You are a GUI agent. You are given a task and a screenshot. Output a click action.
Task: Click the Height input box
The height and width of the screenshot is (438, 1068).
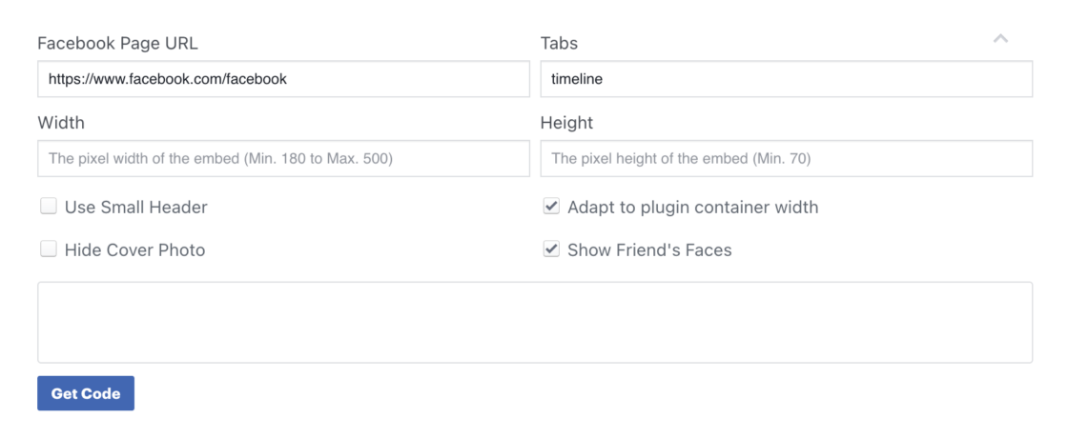point(786,158)
